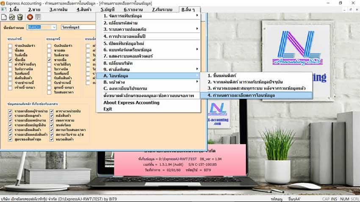Open the 6.รายงาน menu
Image resolution: width=360 pixels, height=202 pixels.
tap(133, 10)
